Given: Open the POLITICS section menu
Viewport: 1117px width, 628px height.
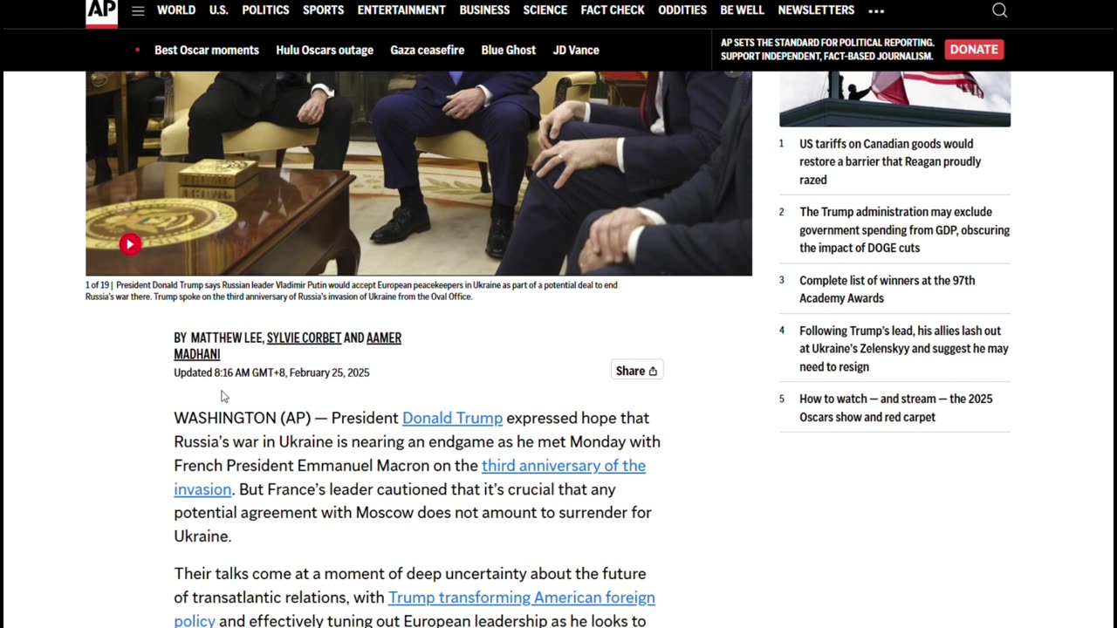Looking at the screenshot, I should 265,10.
